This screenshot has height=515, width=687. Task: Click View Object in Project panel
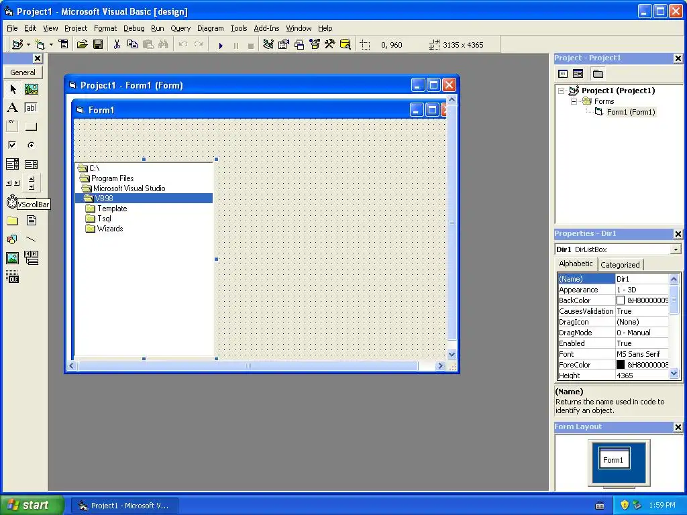pyautogui.click(x=578, y=74)
